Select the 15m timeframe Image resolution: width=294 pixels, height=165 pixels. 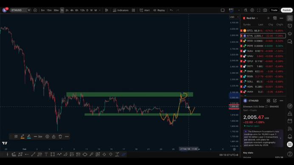pyautogui.click(x=49, y=10)
